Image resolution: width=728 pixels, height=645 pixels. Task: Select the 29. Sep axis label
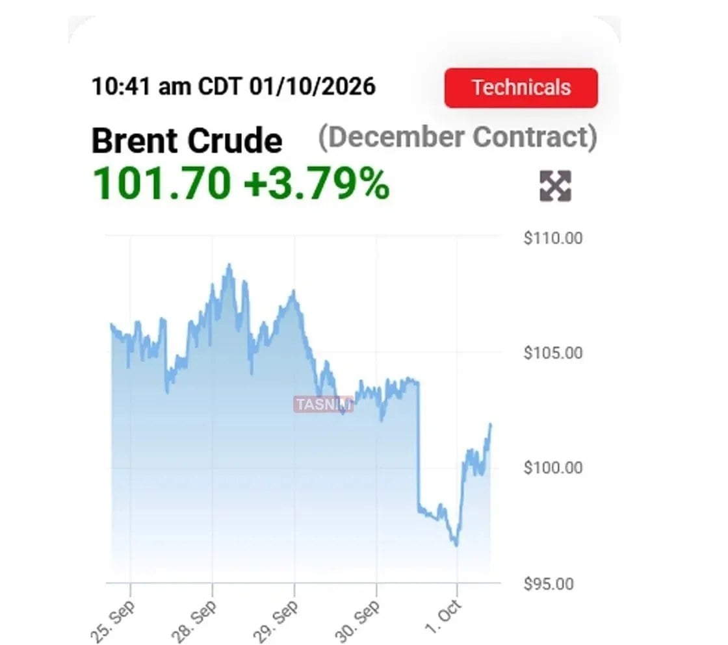click(x=276, y=621)
